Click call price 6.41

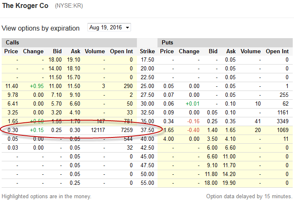13,104
